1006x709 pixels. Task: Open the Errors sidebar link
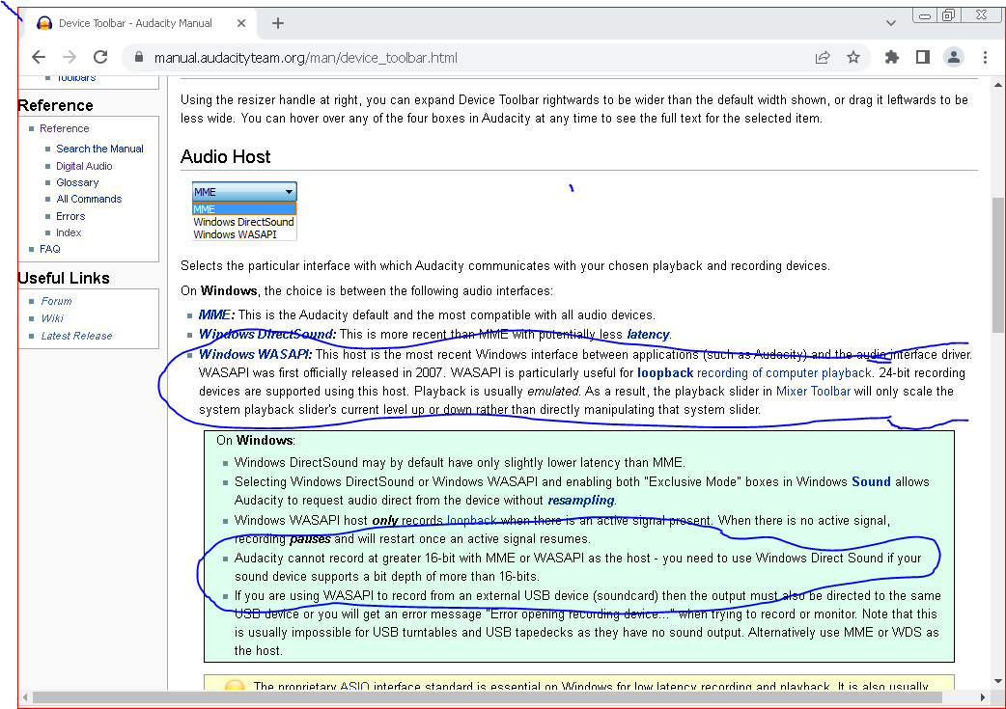70,216
